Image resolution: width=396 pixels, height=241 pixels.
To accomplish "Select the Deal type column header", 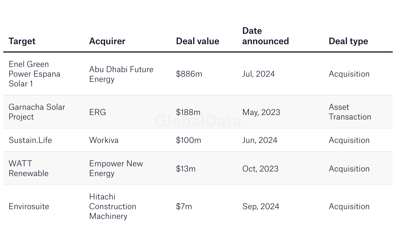I will (x=348, y=41).
